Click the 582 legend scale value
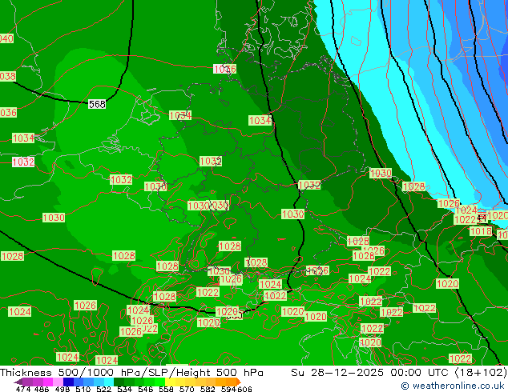This screenshot has height=392, width=508. [x=208, y=389]
